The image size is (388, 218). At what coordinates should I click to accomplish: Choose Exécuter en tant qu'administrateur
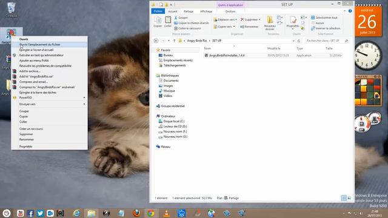(x=49, y=55)
